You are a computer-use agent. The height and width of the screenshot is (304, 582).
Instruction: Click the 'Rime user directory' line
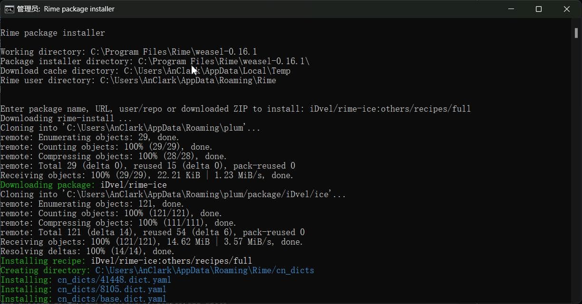(x=138, y=80)
